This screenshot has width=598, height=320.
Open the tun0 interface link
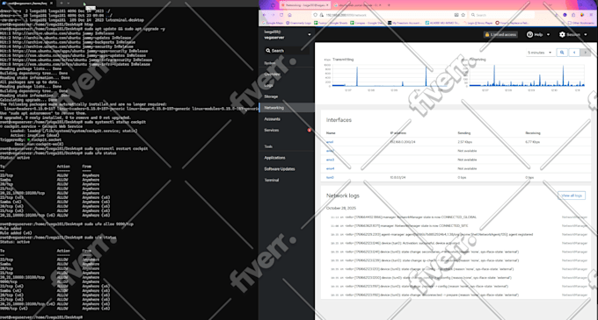[x=330, y=177]
